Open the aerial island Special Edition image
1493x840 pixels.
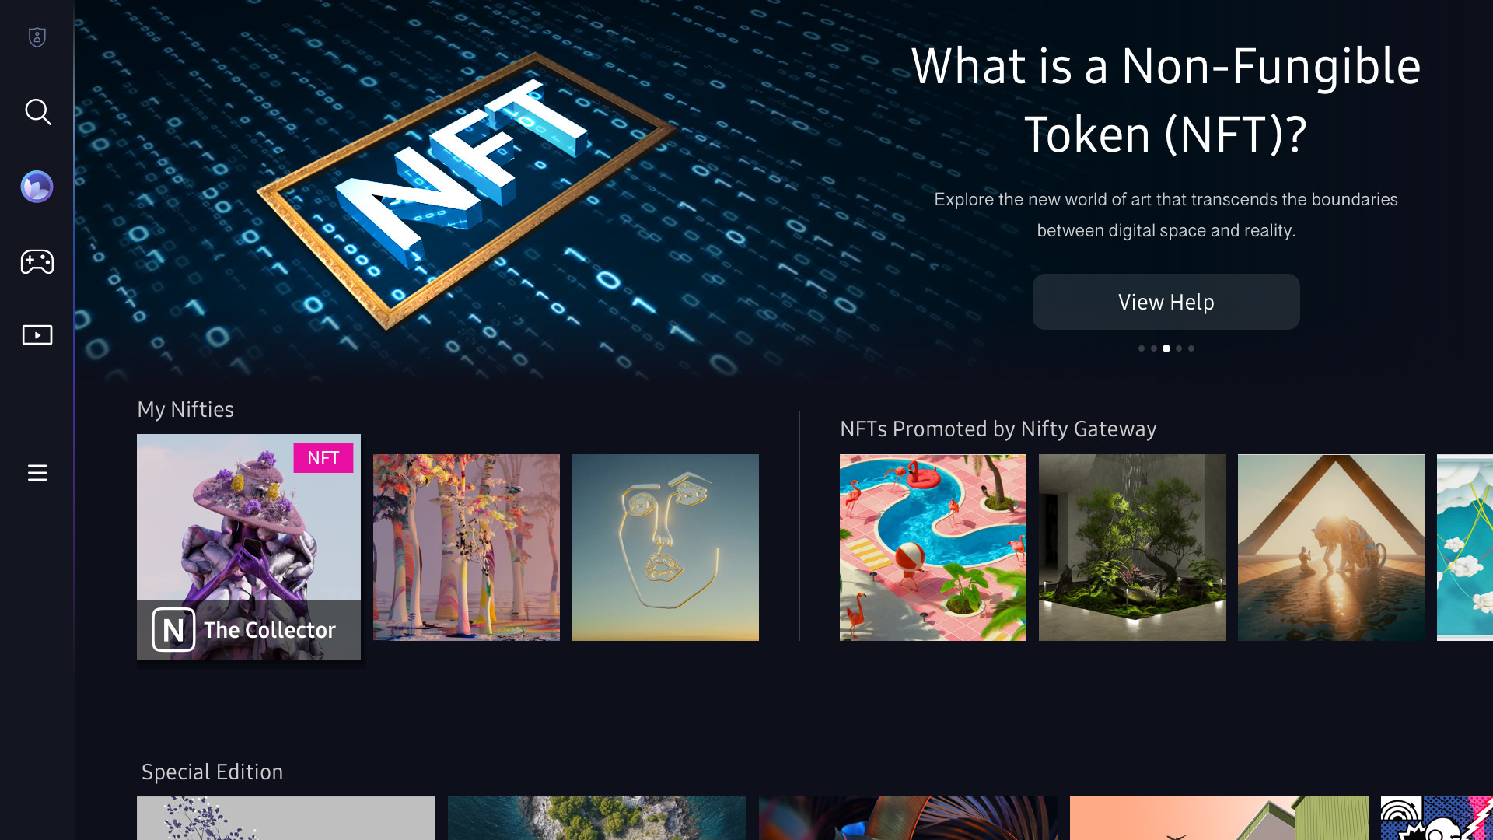tap(597, 818)
